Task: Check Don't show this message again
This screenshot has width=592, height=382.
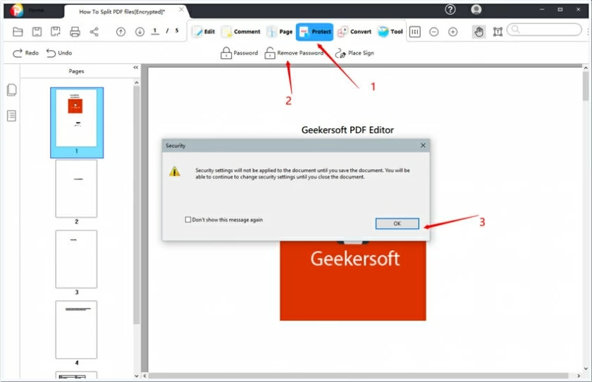Action: pyautogui.click(x=187, y=219)
